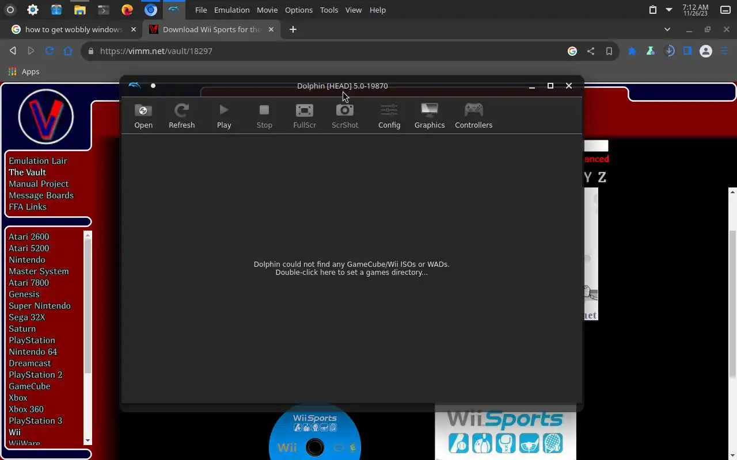Open the browser hamburger menu
Image resolution: width=737 pixels, height=460 pixels.
pos(724,51)
